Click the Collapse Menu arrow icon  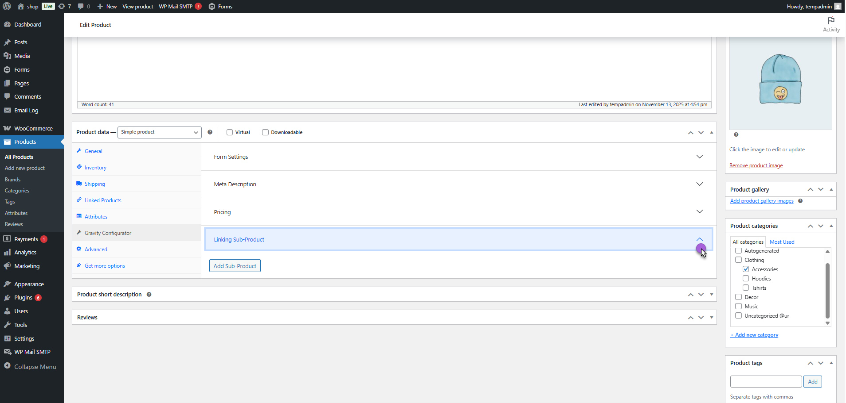point(7,366)
